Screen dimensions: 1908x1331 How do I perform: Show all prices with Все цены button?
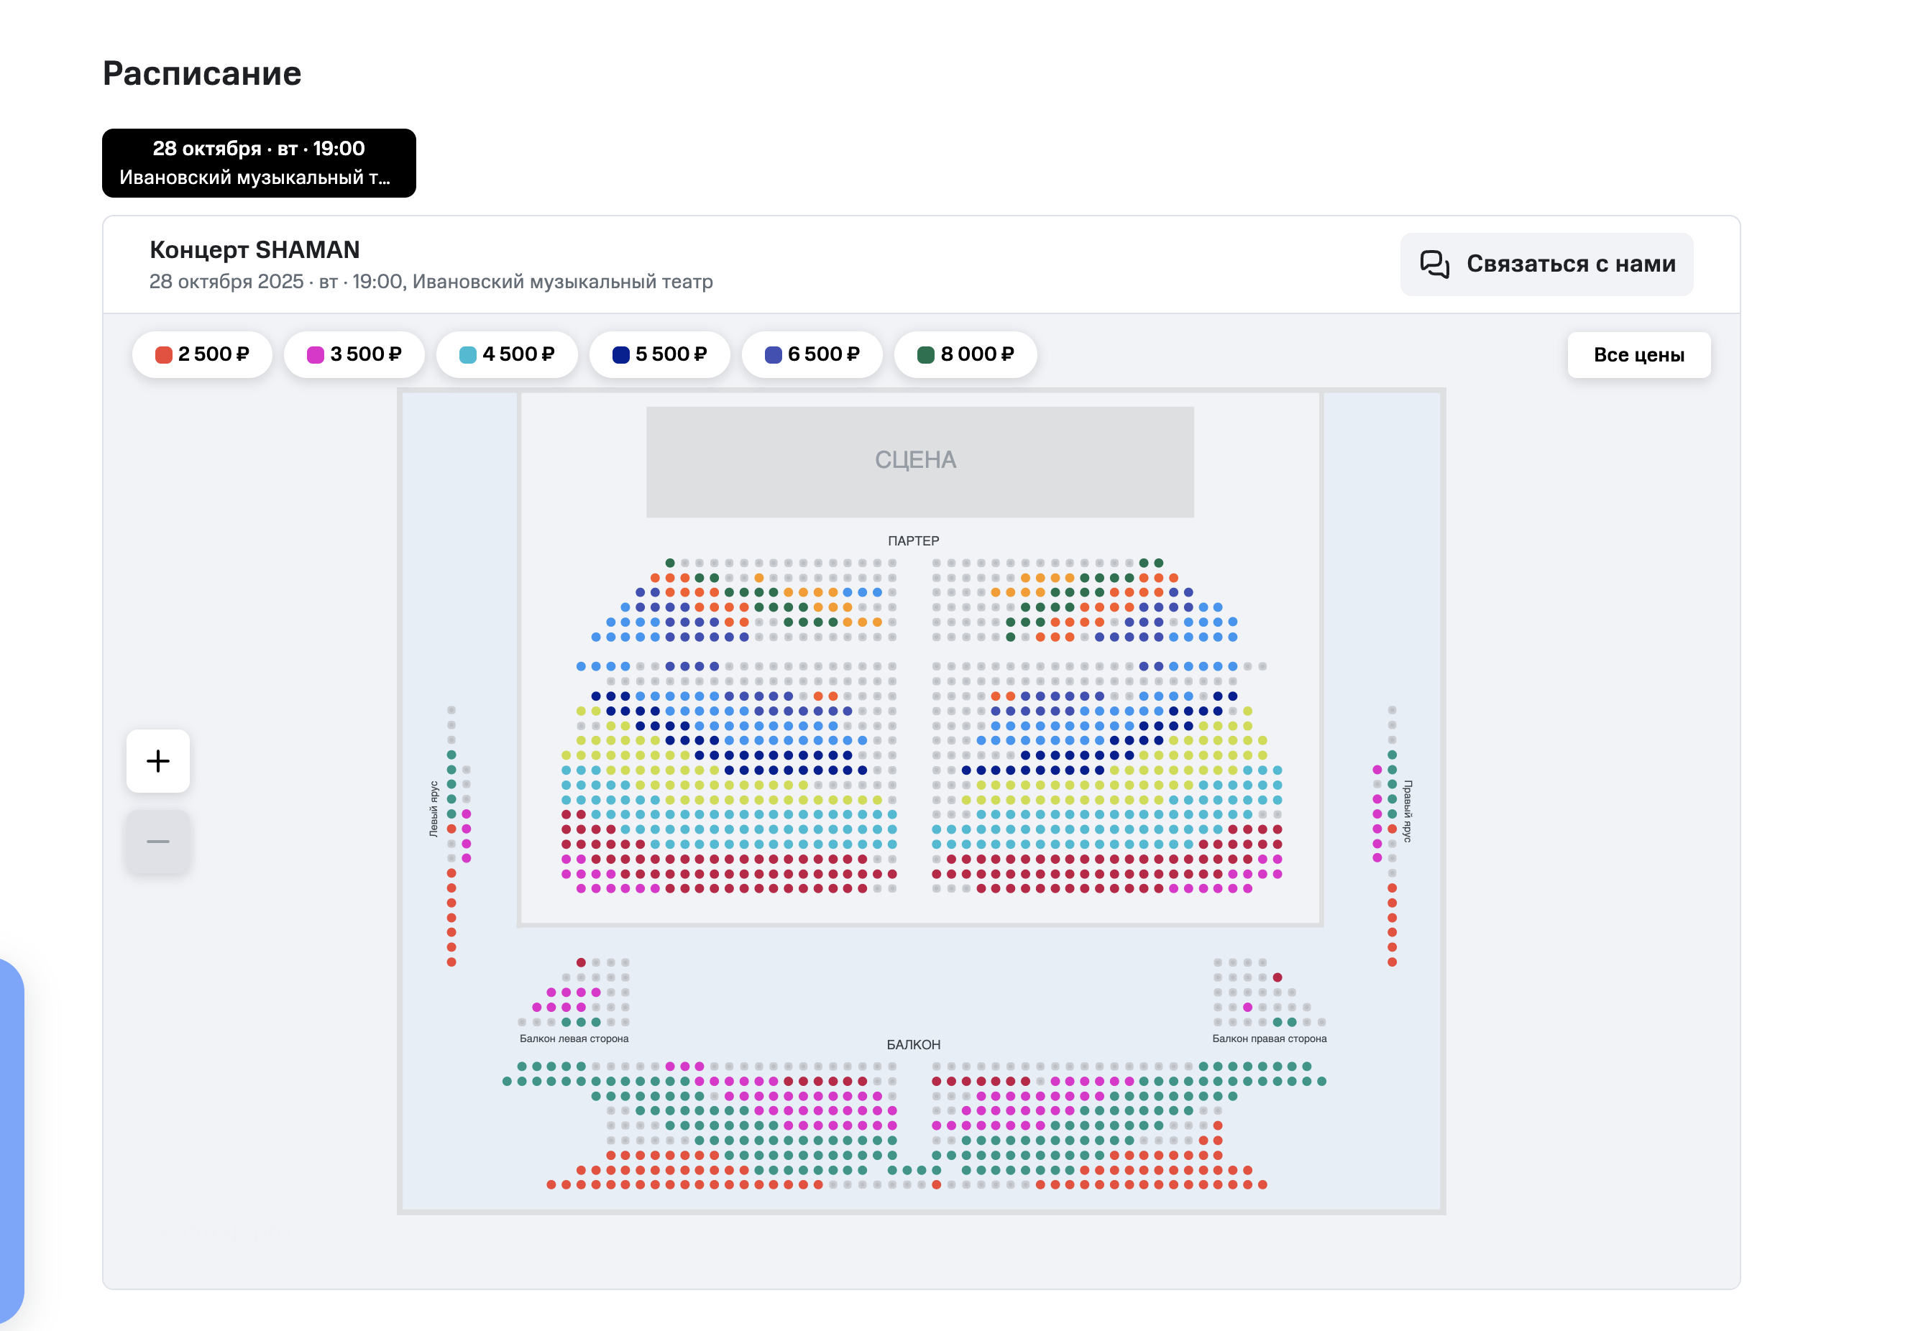click(x=1638, y=355)
